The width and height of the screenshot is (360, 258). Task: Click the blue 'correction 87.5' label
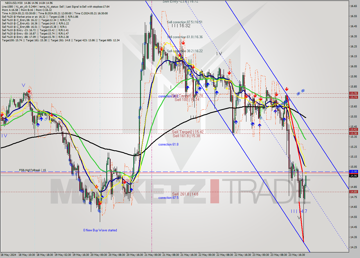(x=168, y=198)
